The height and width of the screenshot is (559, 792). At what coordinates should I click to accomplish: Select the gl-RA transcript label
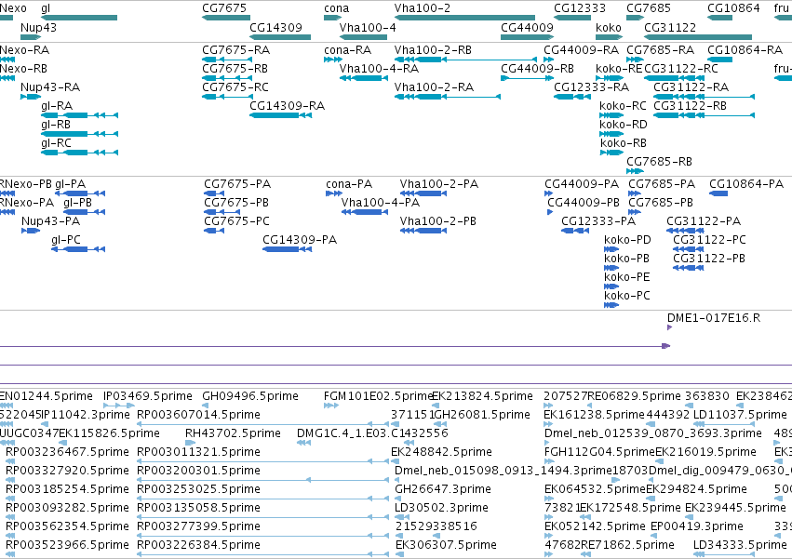coord(57,106)
